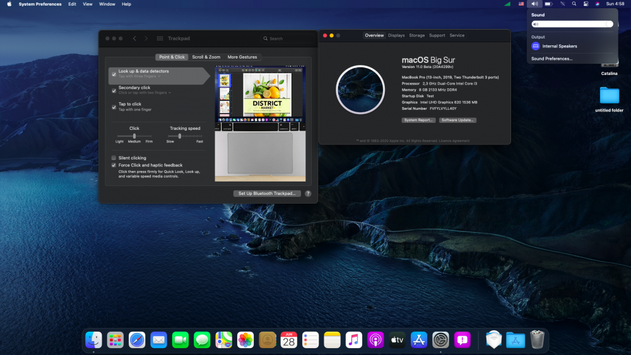Toggle Tap to click checkbox

click(114, 107)
